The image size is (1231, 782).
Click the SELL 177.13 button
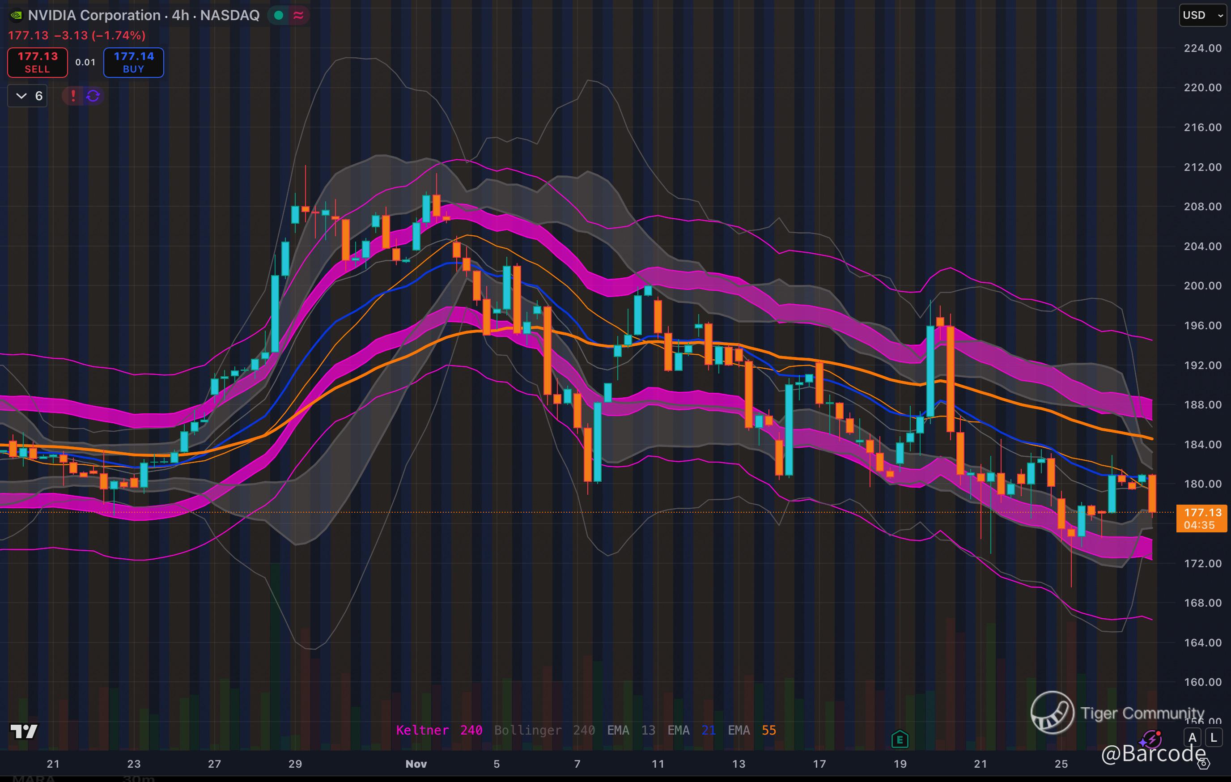coord(37,62)
